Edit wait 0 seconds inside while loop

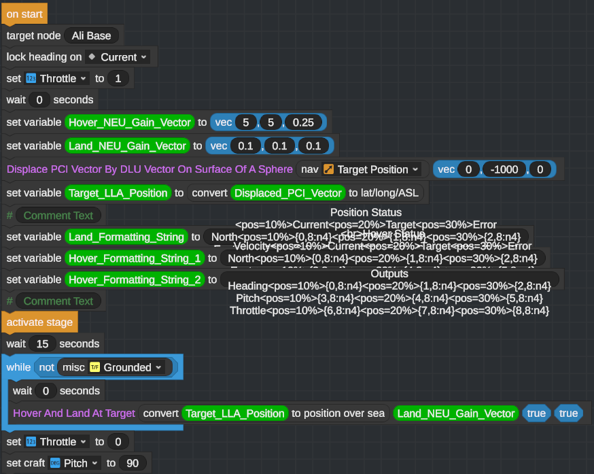click(46, 391)
